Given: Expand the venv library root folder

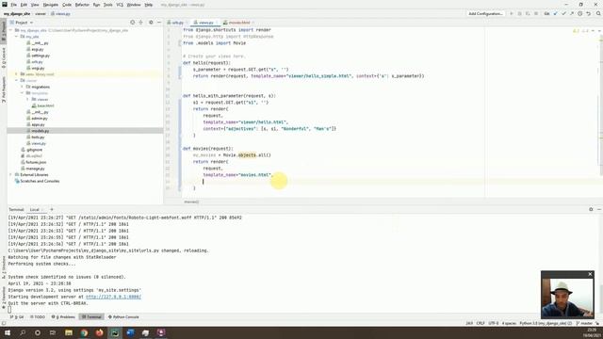Looking at the screenshot, I should 17,74.
